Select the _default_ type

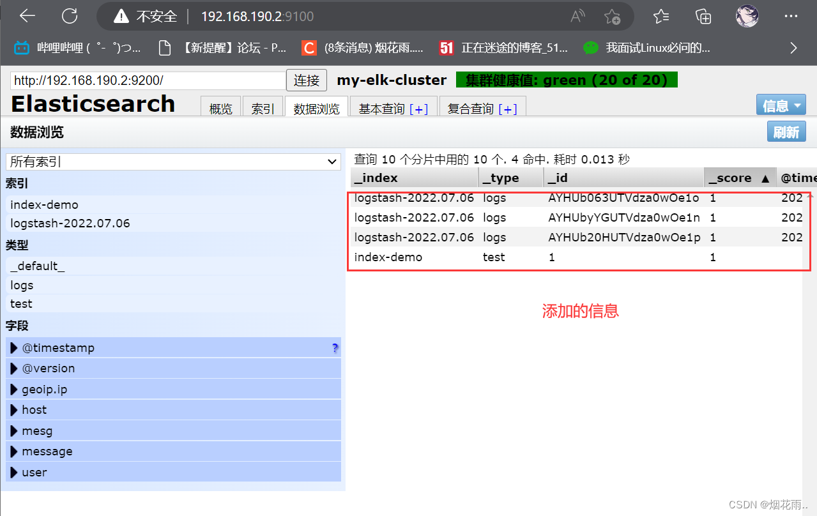(x=174, y=266)
